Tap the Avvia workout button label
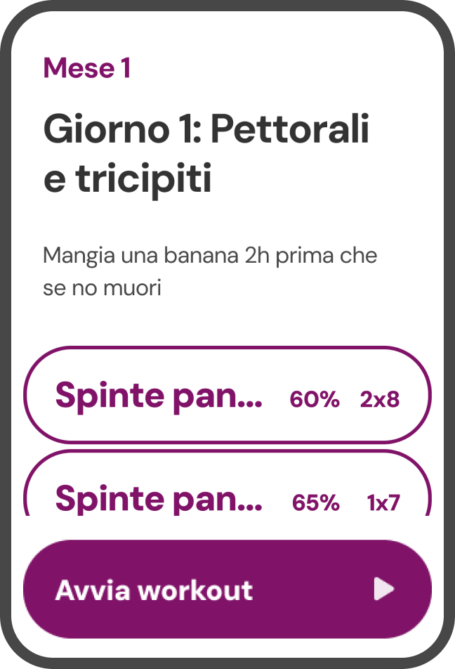The height and width of the screenshot is (669, 455). pyautogui.click(x=154, y=590)
